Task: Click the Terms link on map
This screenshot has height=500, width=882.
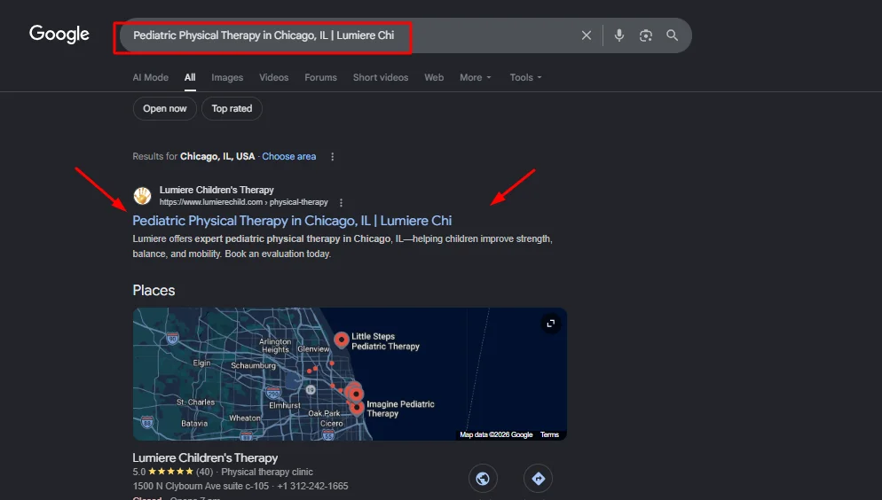Action: pos(549,434)
